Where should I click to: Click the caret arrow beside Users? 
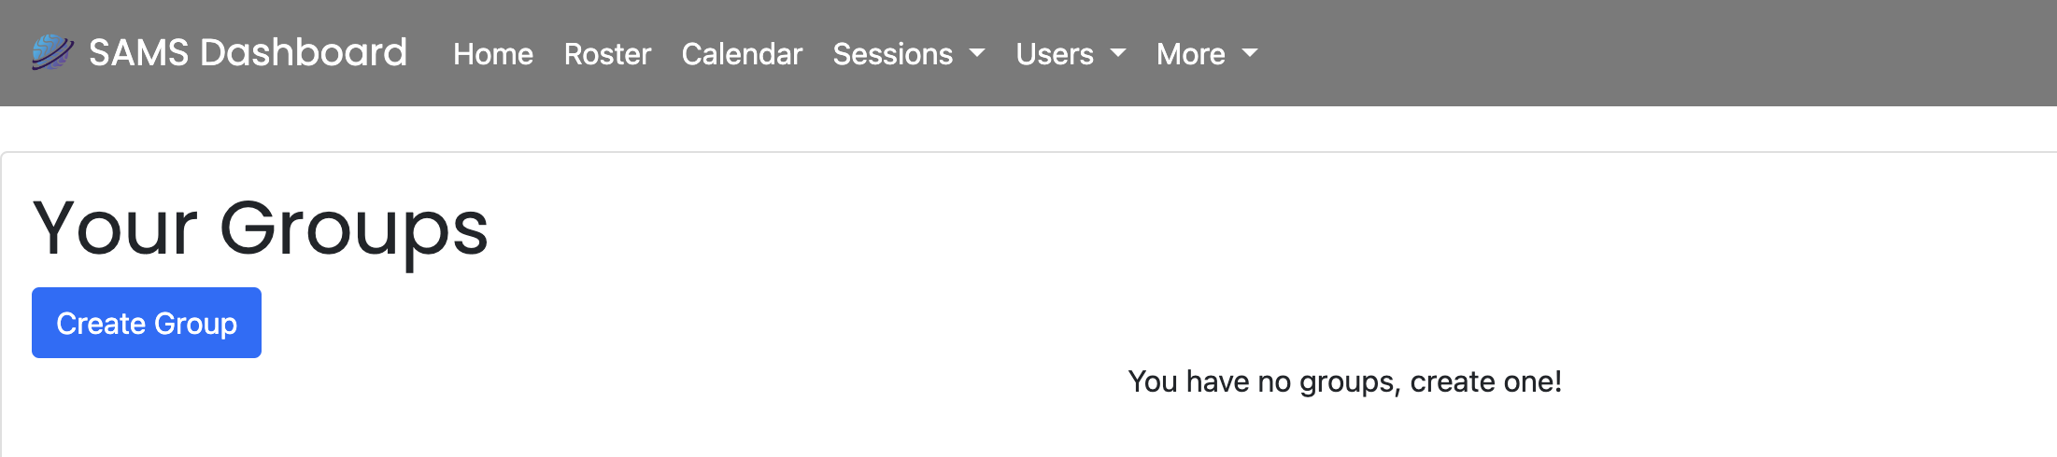click(x=1118, y=54)
